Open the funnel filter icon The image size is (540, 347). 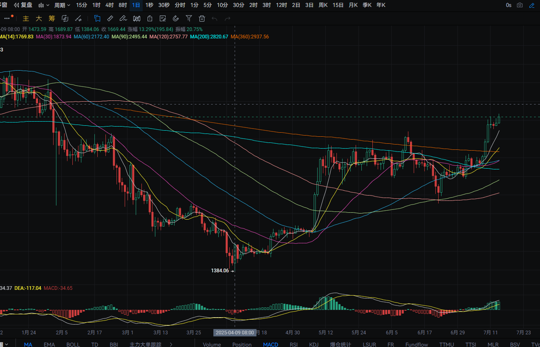tap(189, 18)
